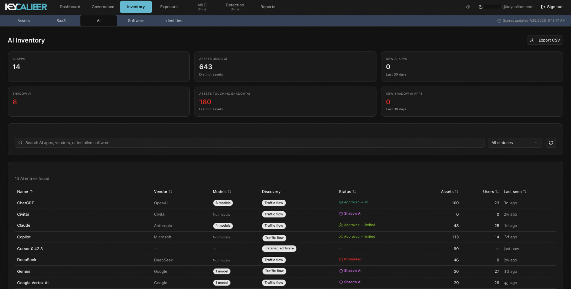
Task: Open the MVO Beta tab
Action: 202,7
